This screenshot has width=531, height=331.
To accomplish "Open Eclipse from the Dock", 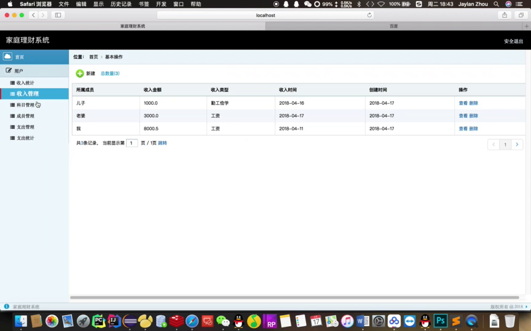I will [x=130, y=321].
